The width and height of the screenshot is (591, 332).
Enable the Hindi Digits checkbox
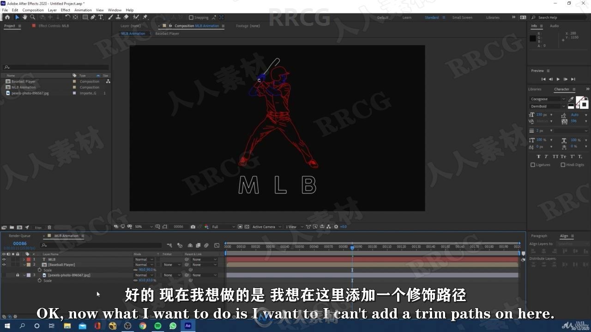[563, 165]
